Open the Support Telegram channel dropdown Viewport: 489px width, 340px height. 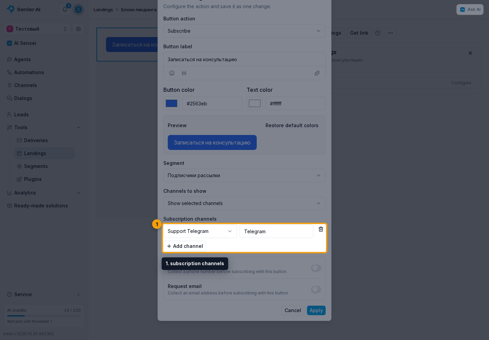(200, 231)
